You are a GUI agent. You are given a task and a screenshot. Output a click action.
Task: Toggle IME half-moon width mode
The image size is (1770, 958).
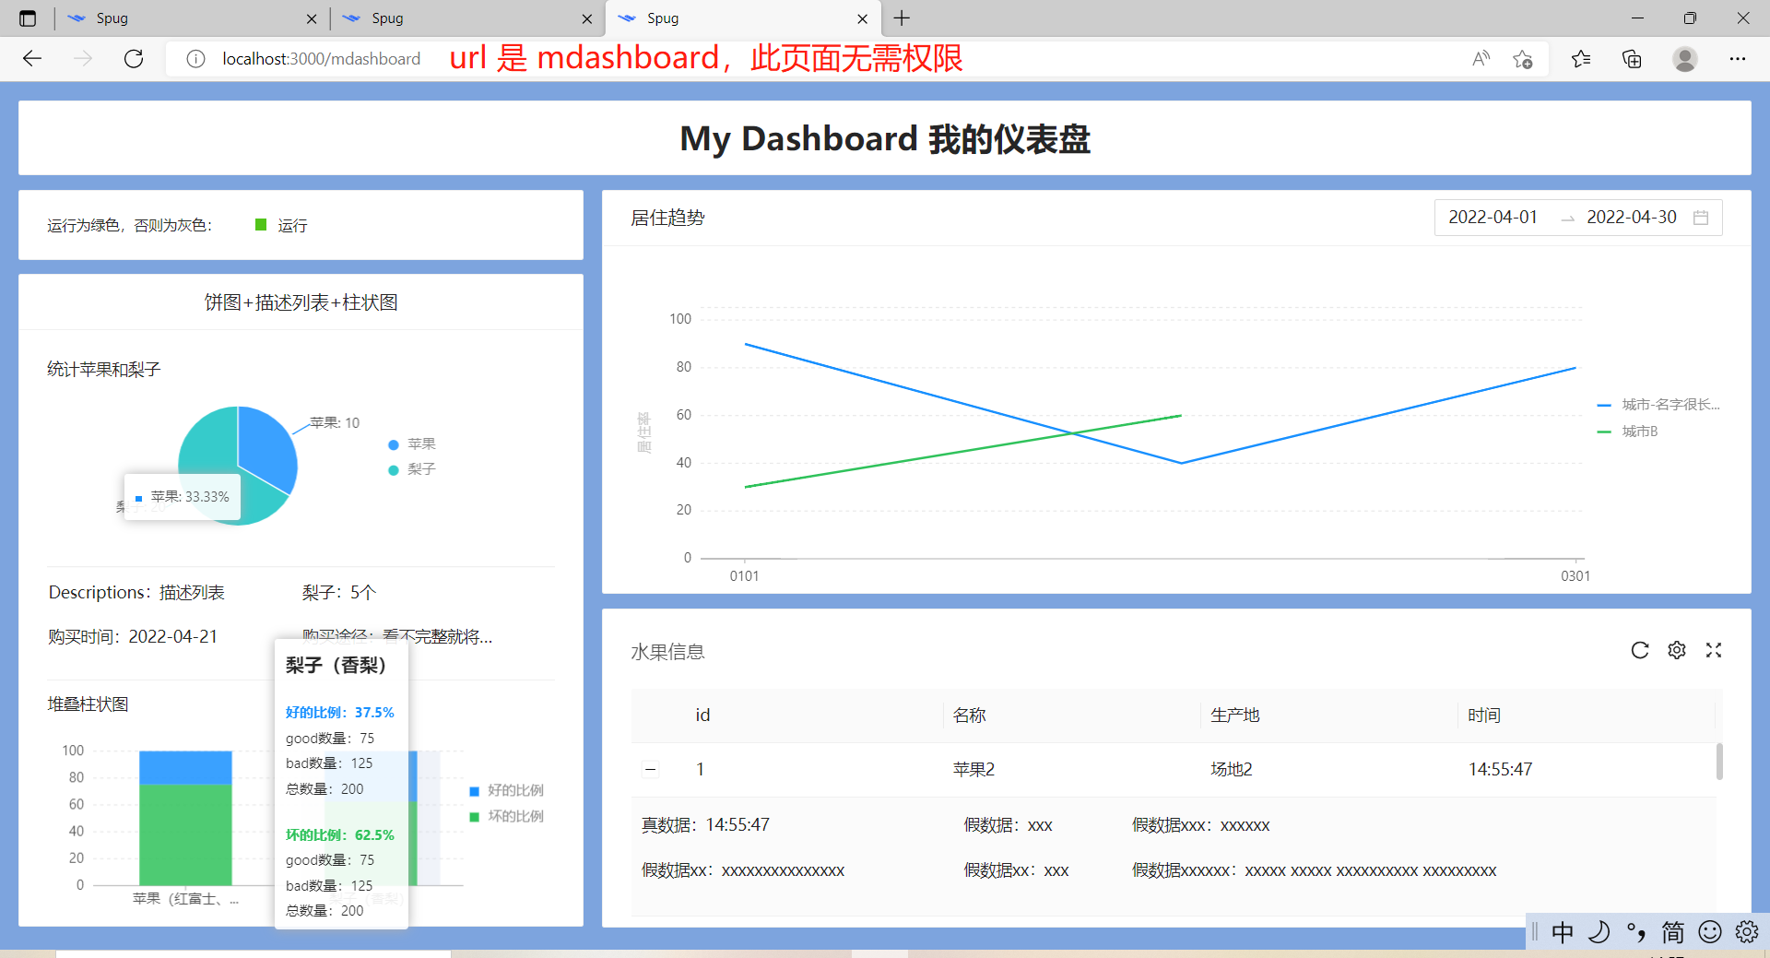[x=1599, y=932]
